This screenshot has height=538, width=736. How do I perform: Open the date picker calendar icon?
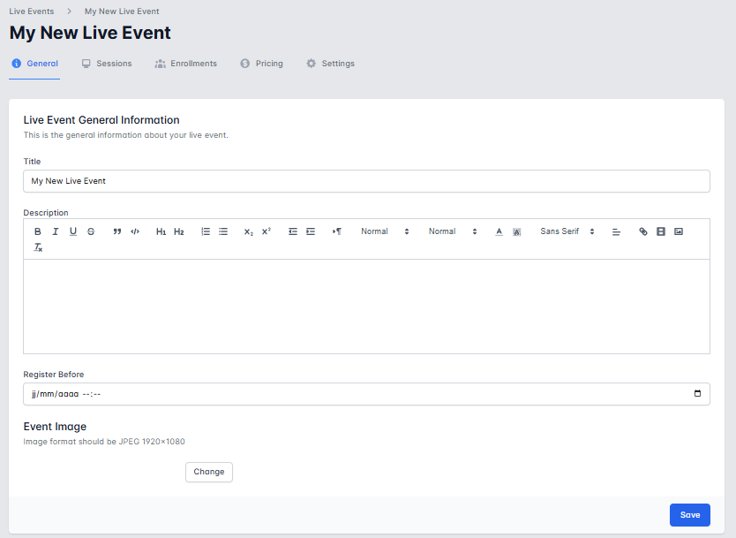pos(697,394)
